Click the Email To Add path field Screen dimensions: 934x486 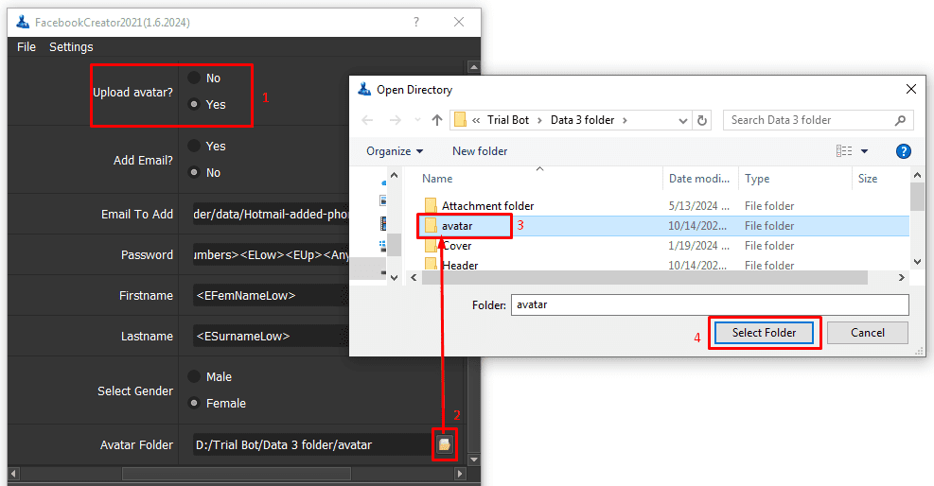271,214
